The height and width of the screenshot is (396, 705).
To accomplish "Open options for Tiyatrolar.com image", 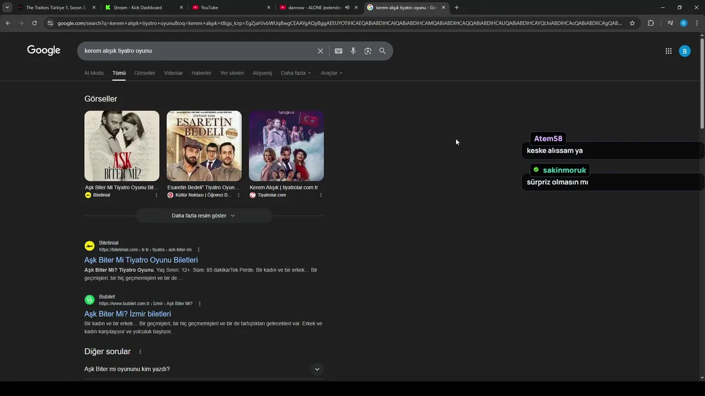I will click(321, 195).
